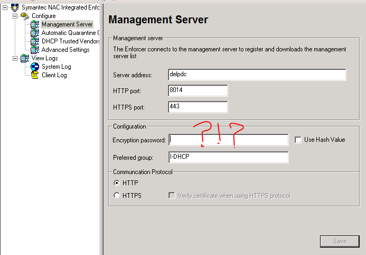
Task: Toggle Verify certificate when using HTTPS checkbox
Action: coord(172,195)
